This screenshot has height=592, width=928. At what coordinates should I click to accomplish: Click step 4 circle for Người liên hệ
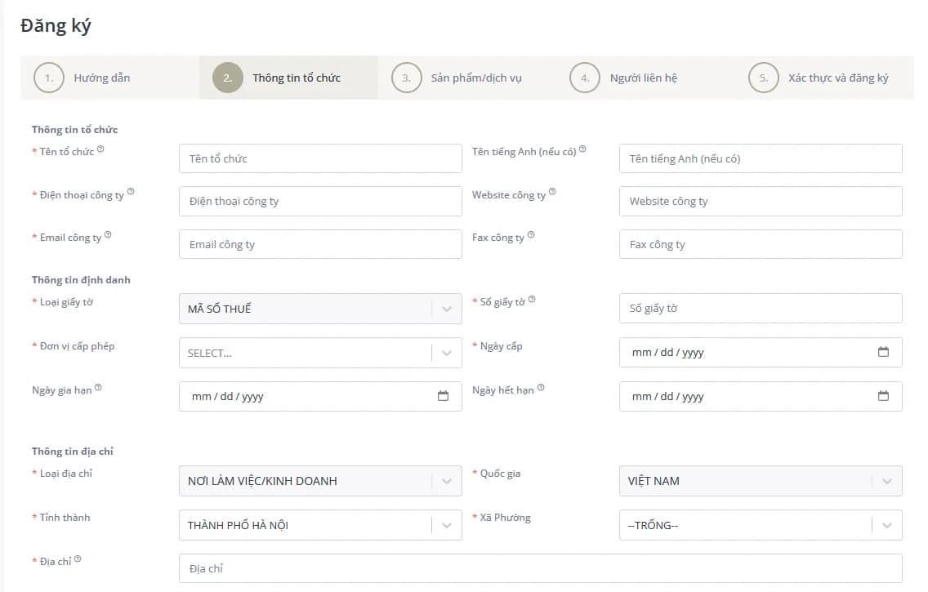pos(585,78)
